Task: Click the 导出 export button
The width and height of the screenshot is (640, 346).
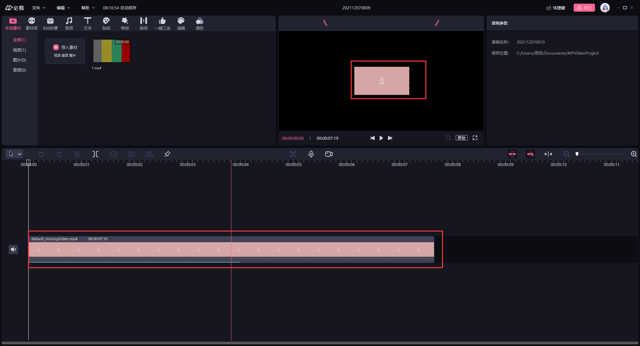Action: (584, 8)
